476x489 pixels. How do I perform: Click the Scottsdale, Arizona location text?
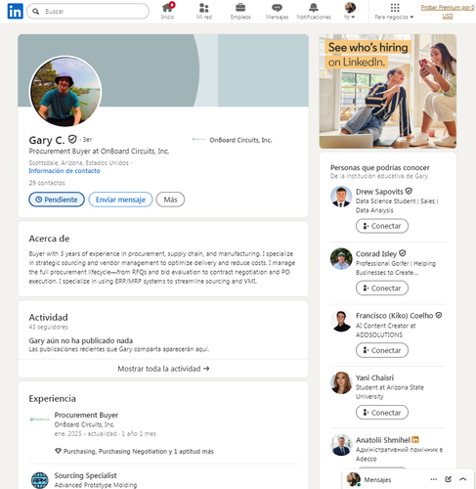(x=79, y=162)
